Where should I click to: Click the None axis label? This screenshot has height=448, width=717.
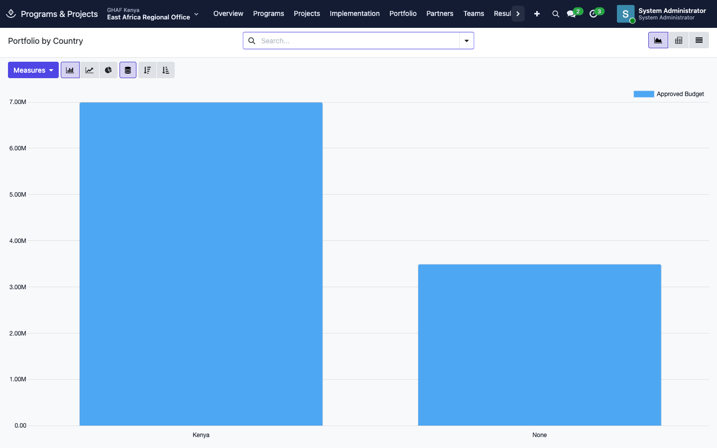[540, 435]
